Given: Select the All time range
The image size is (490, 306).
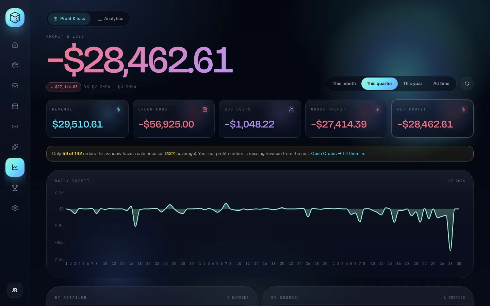Looking at the screenshot, I should [x=441, y=84].
